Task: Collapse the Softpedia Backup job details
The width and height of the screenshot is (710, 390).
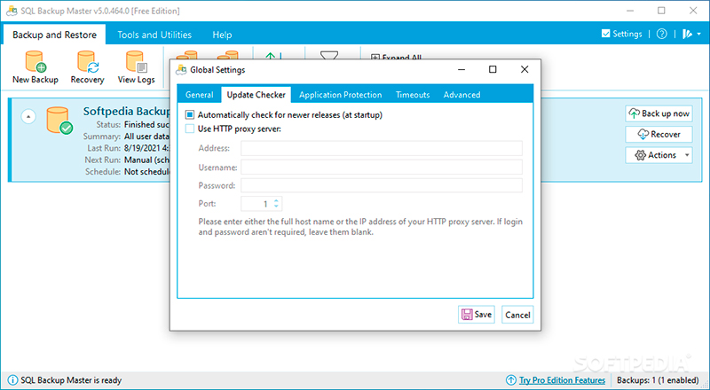Action: 28,115
